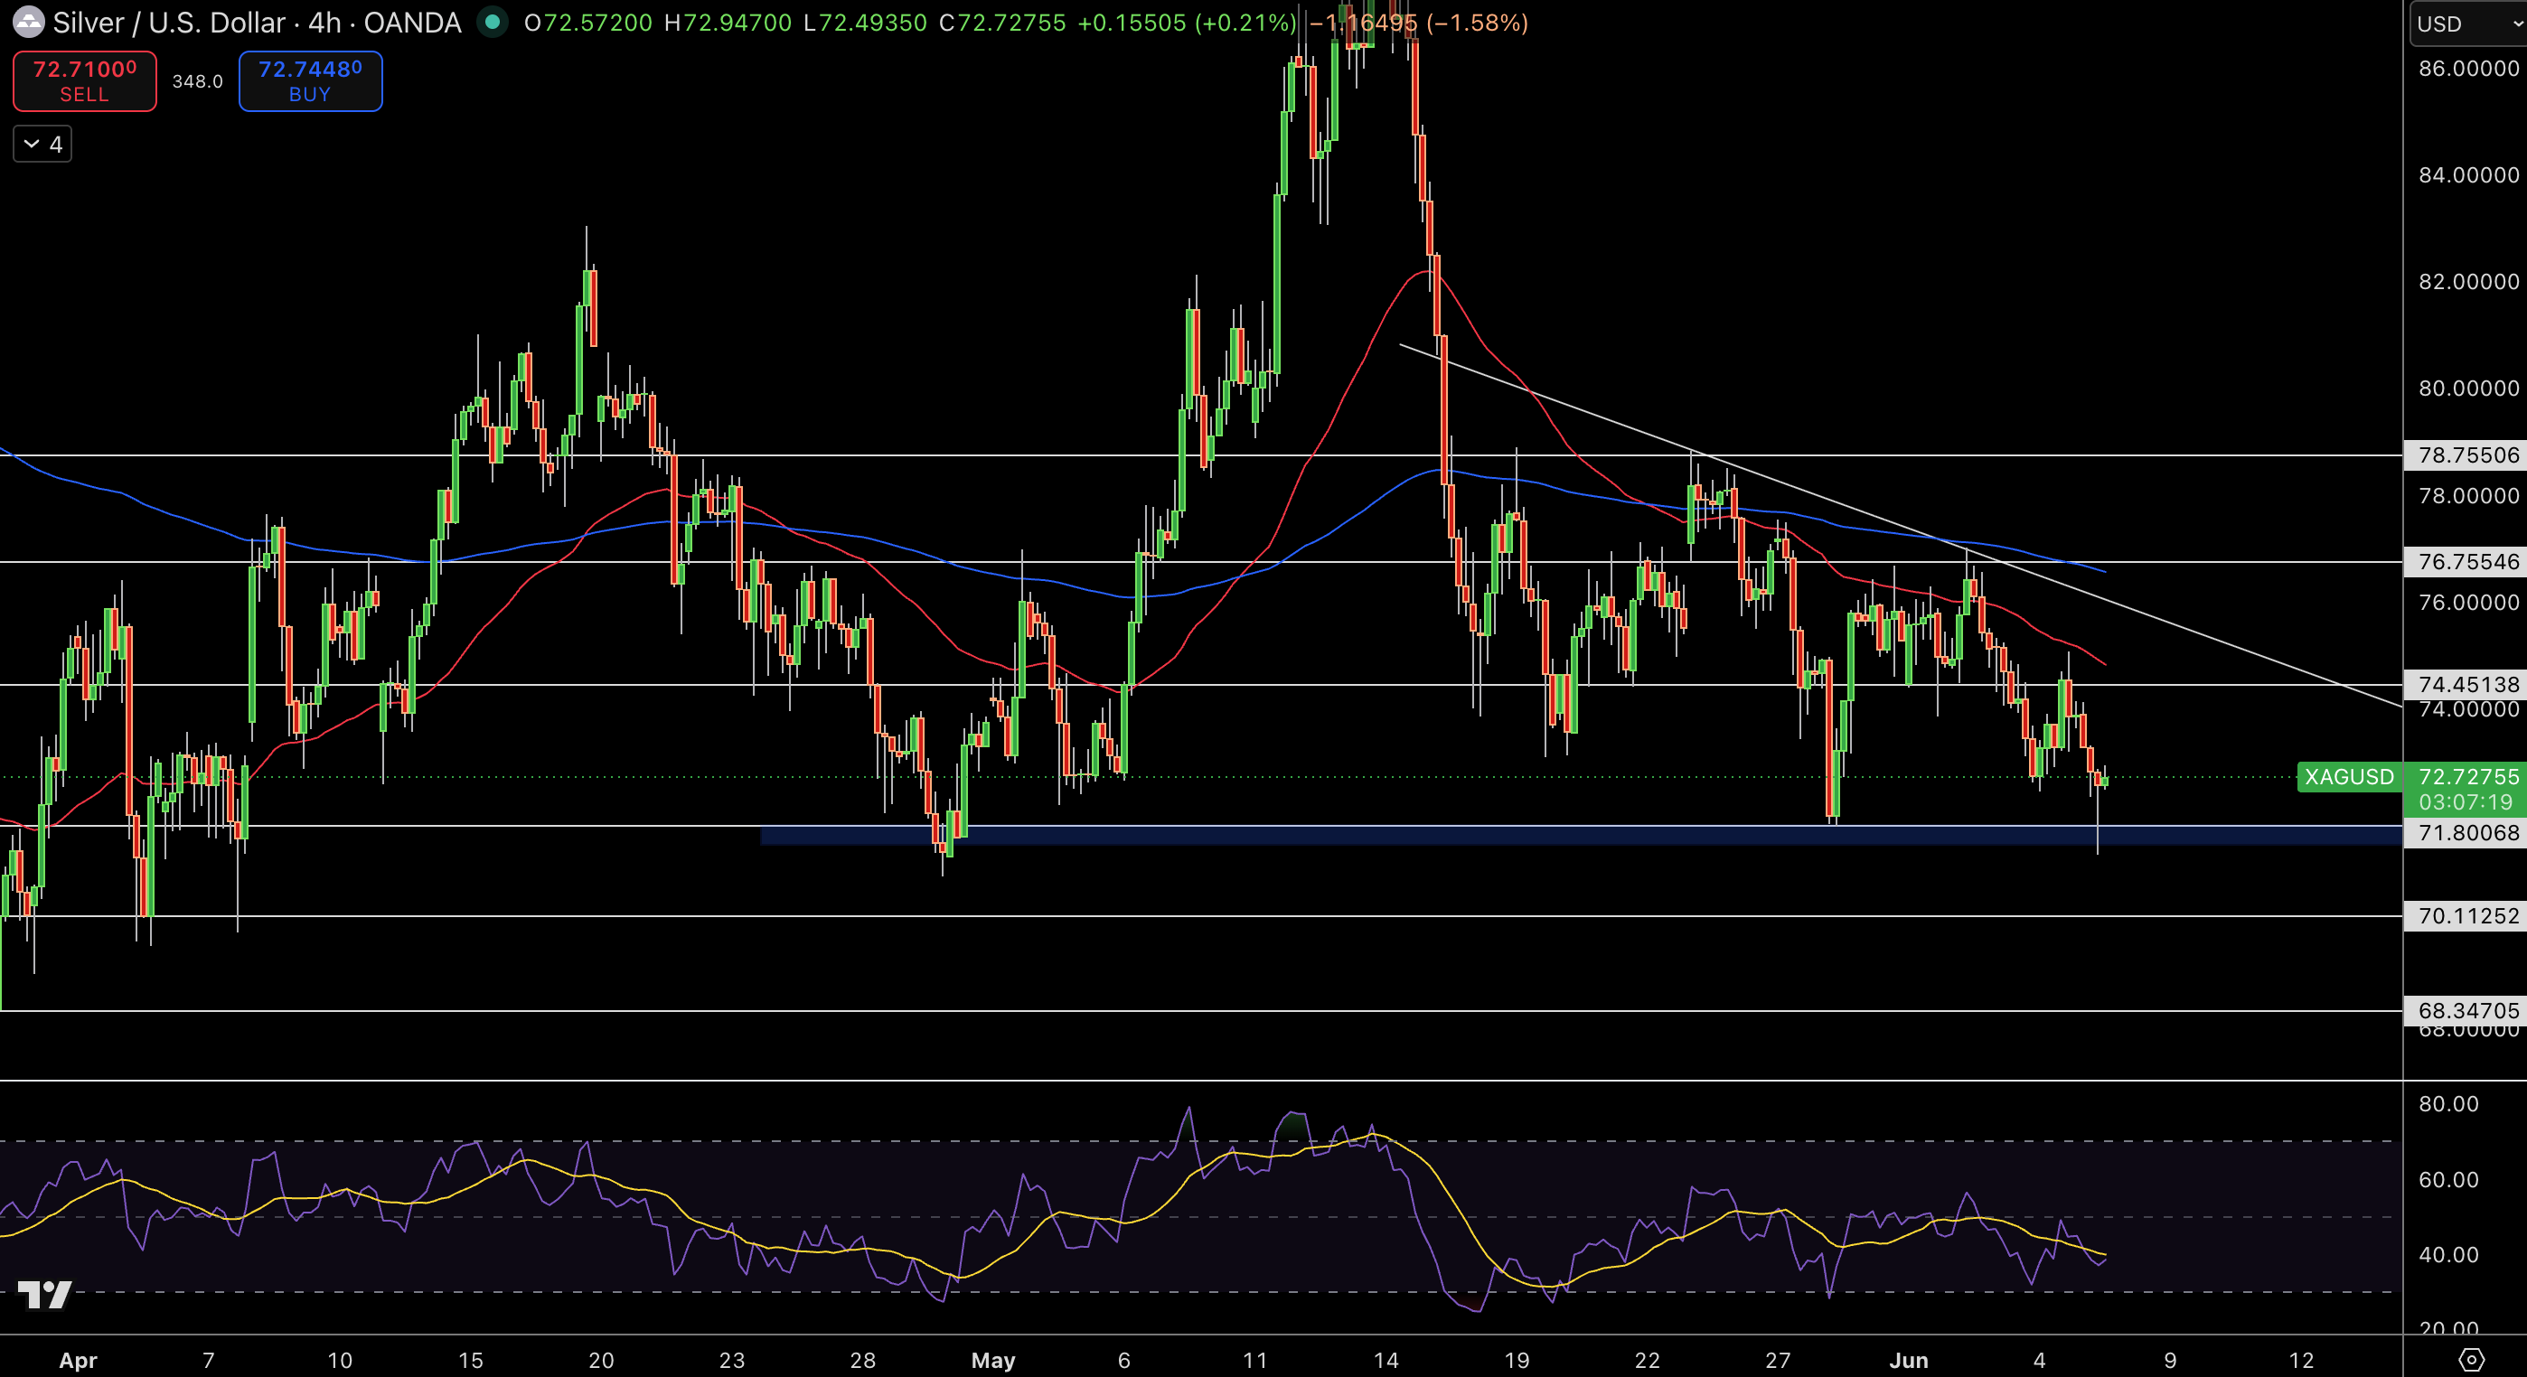Click the 86.00000 price scale label
This screenshot has width=2527, height=1377.
2468,69
